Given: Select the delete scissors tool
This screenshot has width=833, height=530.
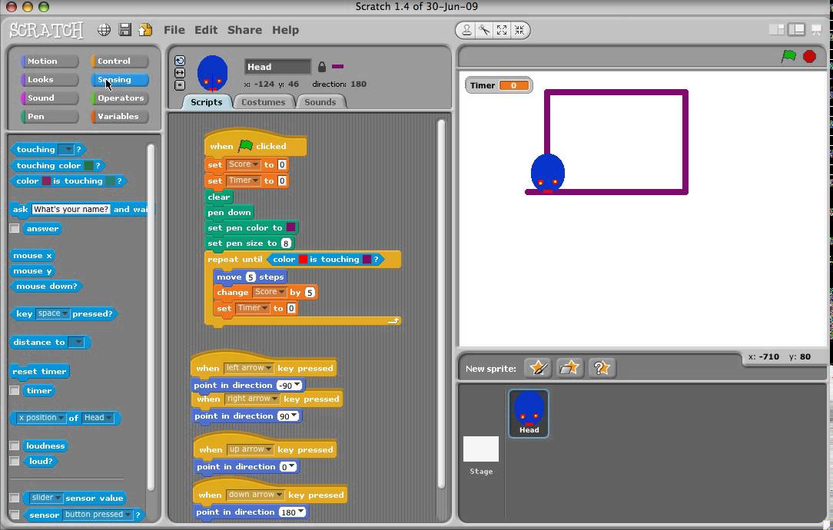Looking at the screenshot, I should [484, 30].
